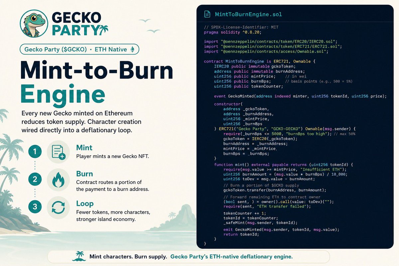Viewport: 399px width, 266px height.
Task: Click 'Gecko Party's ETH-native deflationary engine.' footer text
Action: pyautogui.click(x=231, y=257)
